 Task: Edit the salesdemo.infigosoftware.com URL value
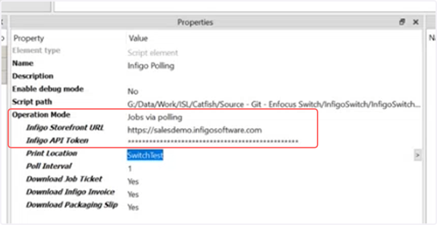194,130
